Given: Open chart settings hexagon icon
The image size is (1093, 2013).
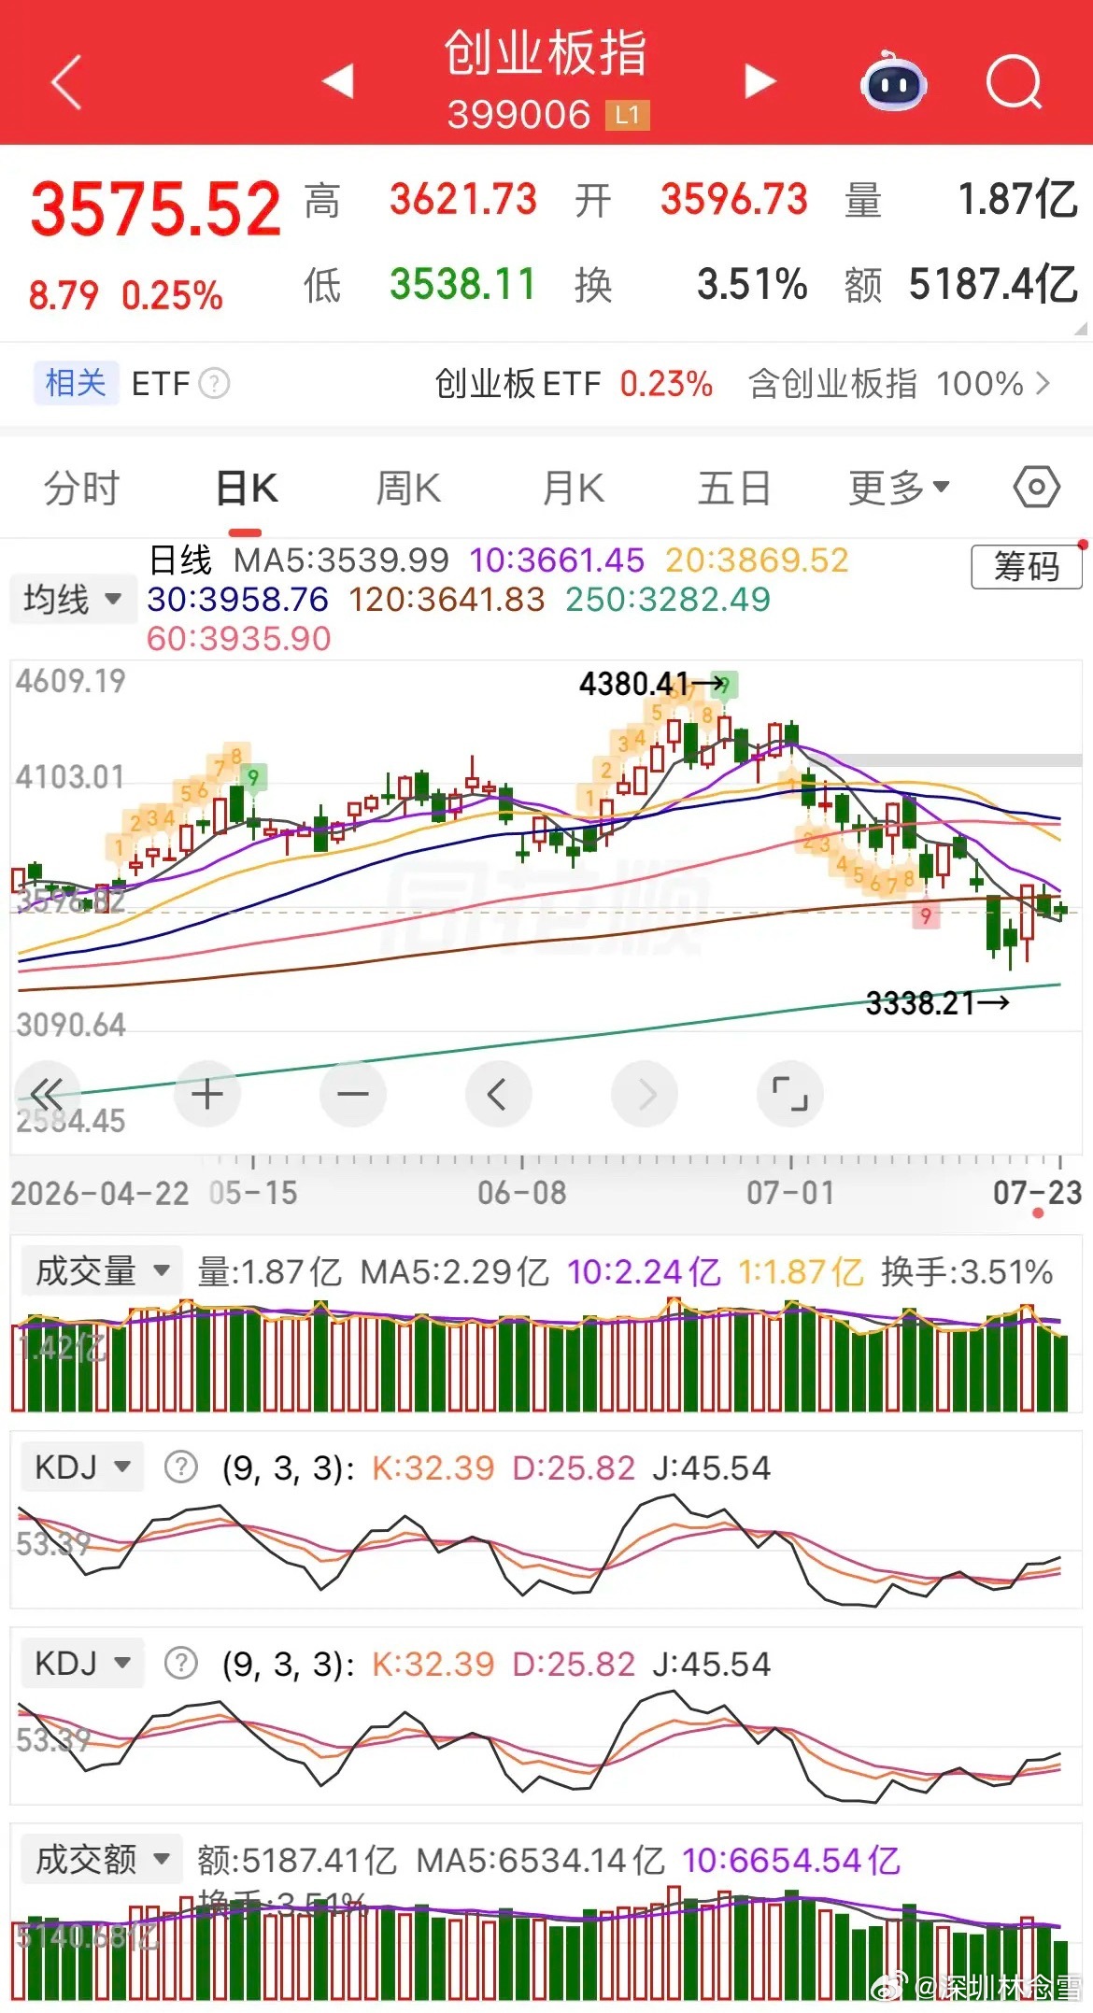Looking at the screenshot, I should (1036, 487).
